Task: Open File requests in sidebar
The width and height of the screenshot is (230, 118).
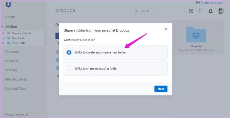Action: tap(16, 79)
